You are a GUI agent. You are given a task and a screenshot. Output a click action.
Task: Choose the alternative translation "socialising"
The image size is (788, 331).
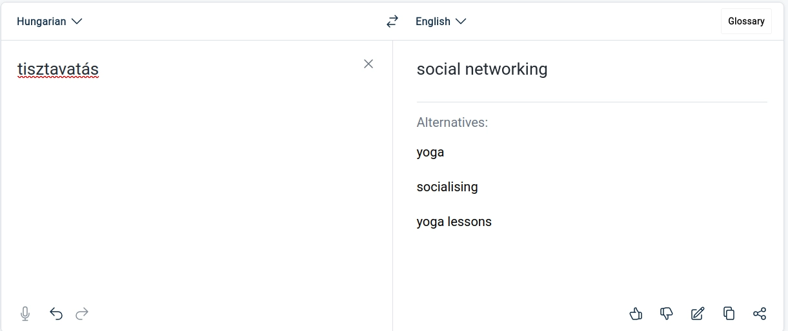447,187
